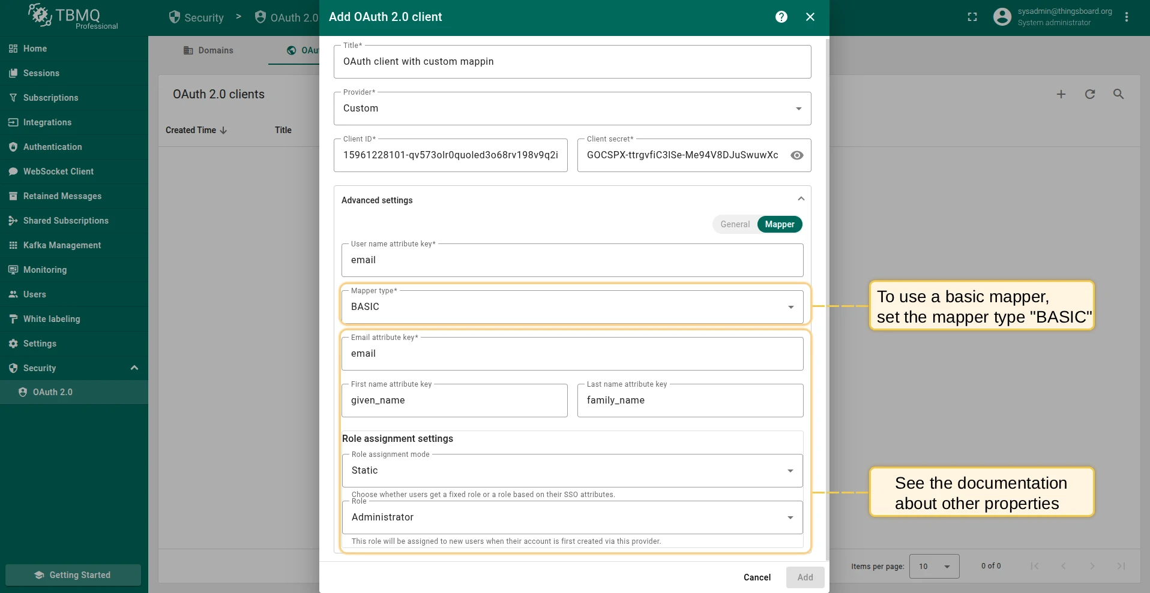
Task: Click the user account avatar icon
Action: click(x=1002, y=17)
